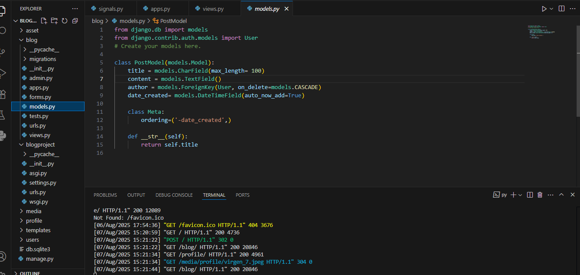Open the new terminal profile dropdown
This screenshot has height=275, width=580.
(x=520, y=195)
